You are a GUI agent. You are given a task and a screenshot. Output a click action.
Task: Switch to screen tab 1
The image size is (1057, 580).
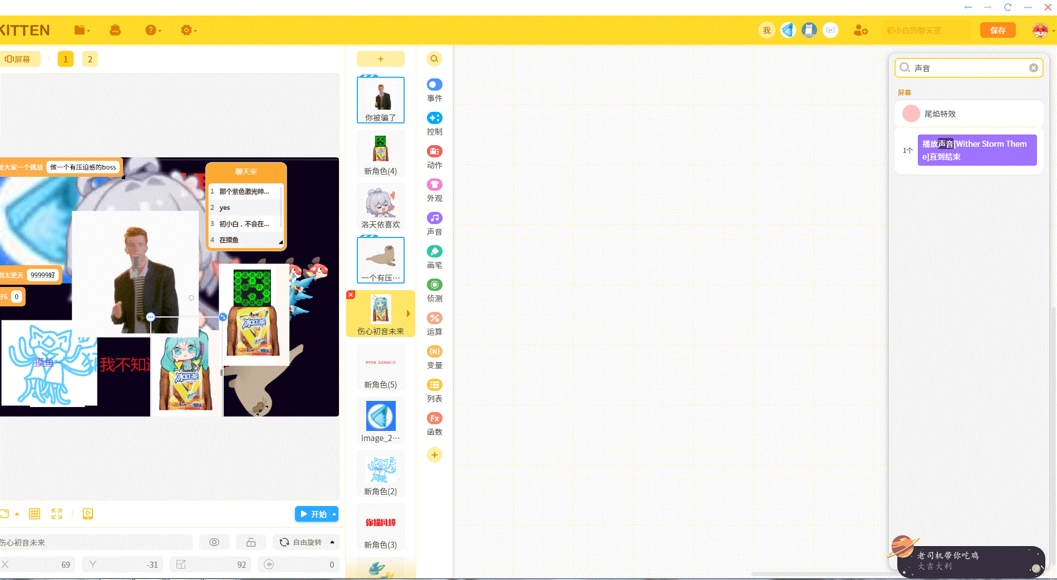[x=66, y=59]
